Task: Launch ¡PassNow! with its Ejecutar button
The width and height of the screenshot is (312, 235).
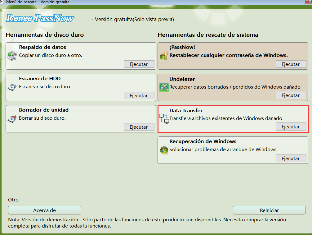Action: (x=291, y=64)
